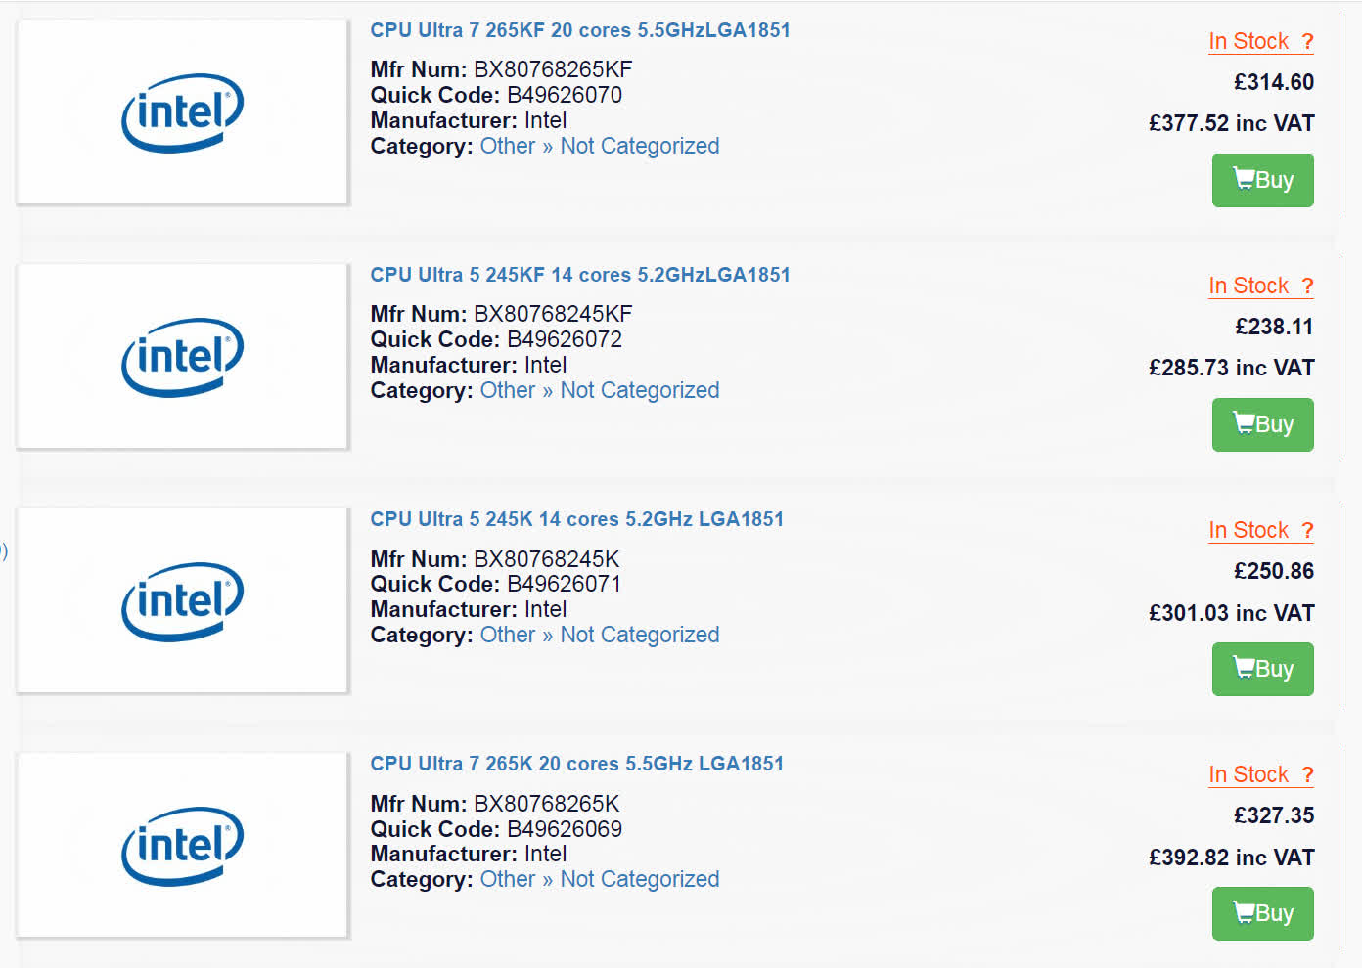Open Not Categorized link under Ultra 5 245KF

639,390
